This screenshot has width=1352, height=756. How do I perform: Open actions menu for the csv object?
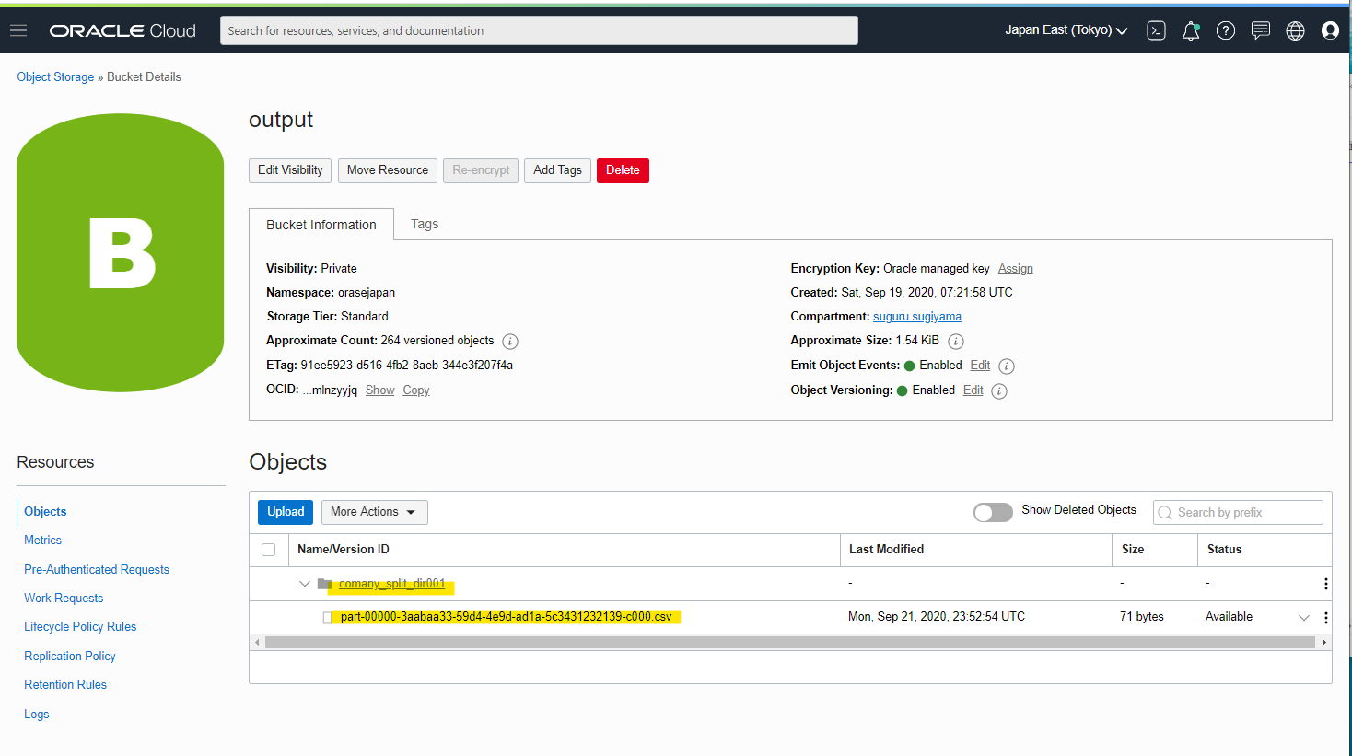(x=1325, y=618)
